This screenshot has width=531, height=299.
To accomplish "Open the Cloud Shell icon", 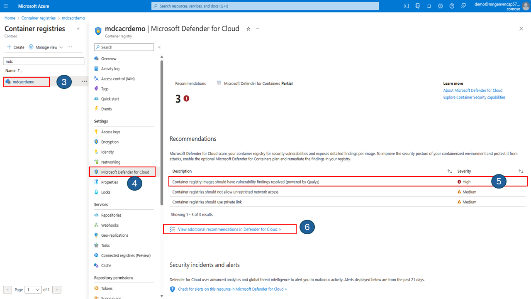I will tap(407, 6).
